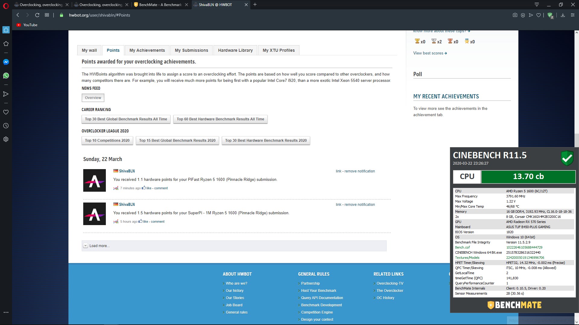Open the sidebar home icon

6,30
